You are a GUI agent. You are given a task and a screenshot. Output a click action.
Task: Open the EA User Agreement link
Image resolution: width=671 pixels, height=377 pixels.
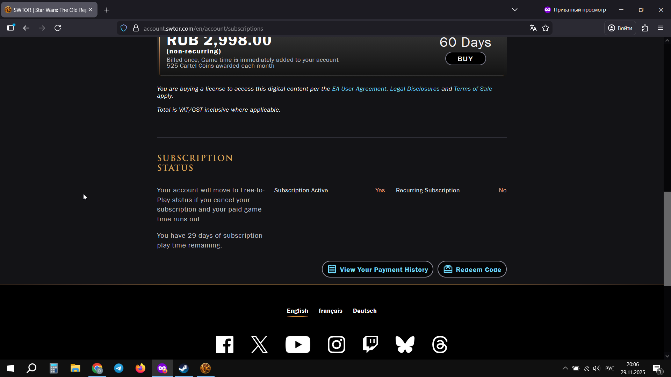[x=359, y=89]
